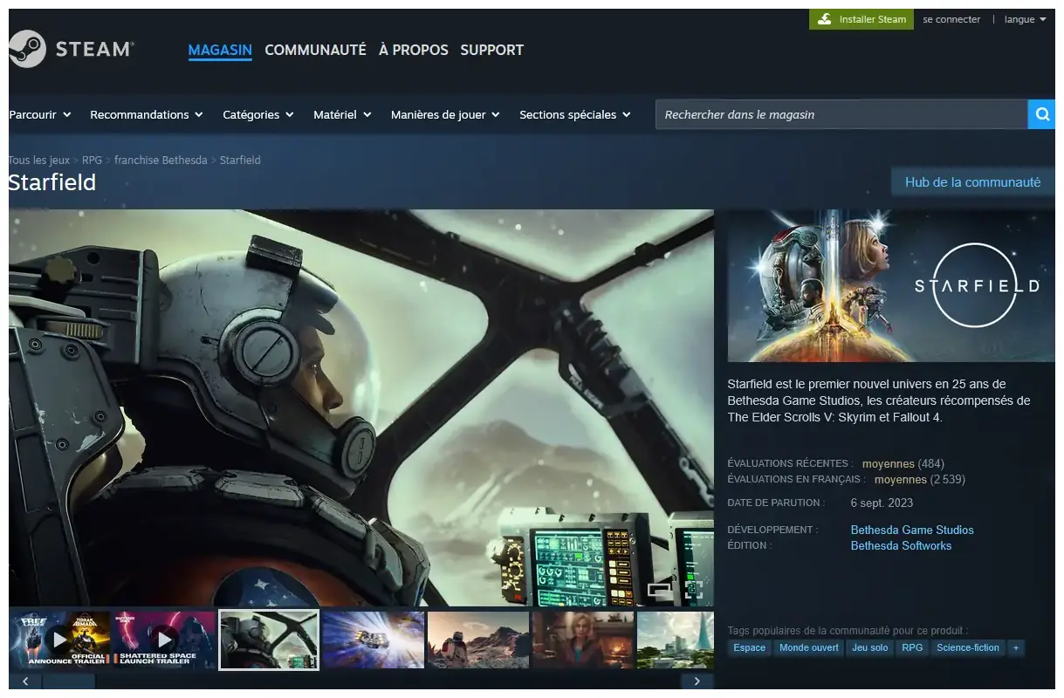Expand the Catégories dropdown
The image size is (1064, 698).
257,114
